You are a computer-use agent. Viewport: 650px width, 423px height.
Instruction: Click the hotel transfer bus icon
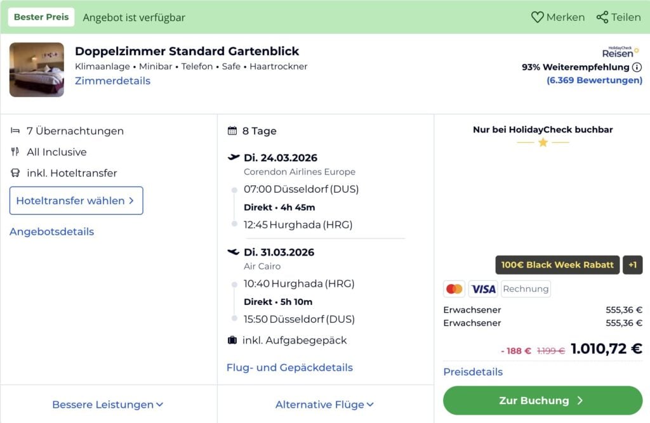pyautogui.click(x=15, y=173)
